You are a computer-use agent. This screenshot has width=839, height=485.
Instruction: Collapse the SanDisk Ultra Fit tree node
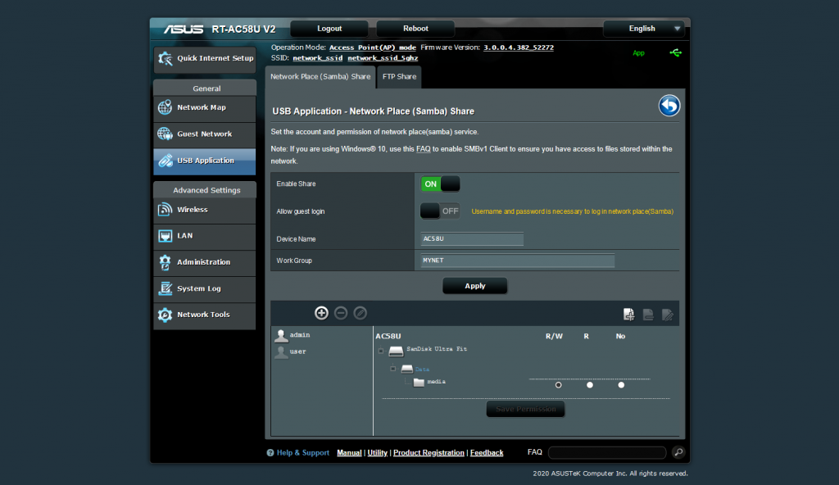click(x=381, y=351)
